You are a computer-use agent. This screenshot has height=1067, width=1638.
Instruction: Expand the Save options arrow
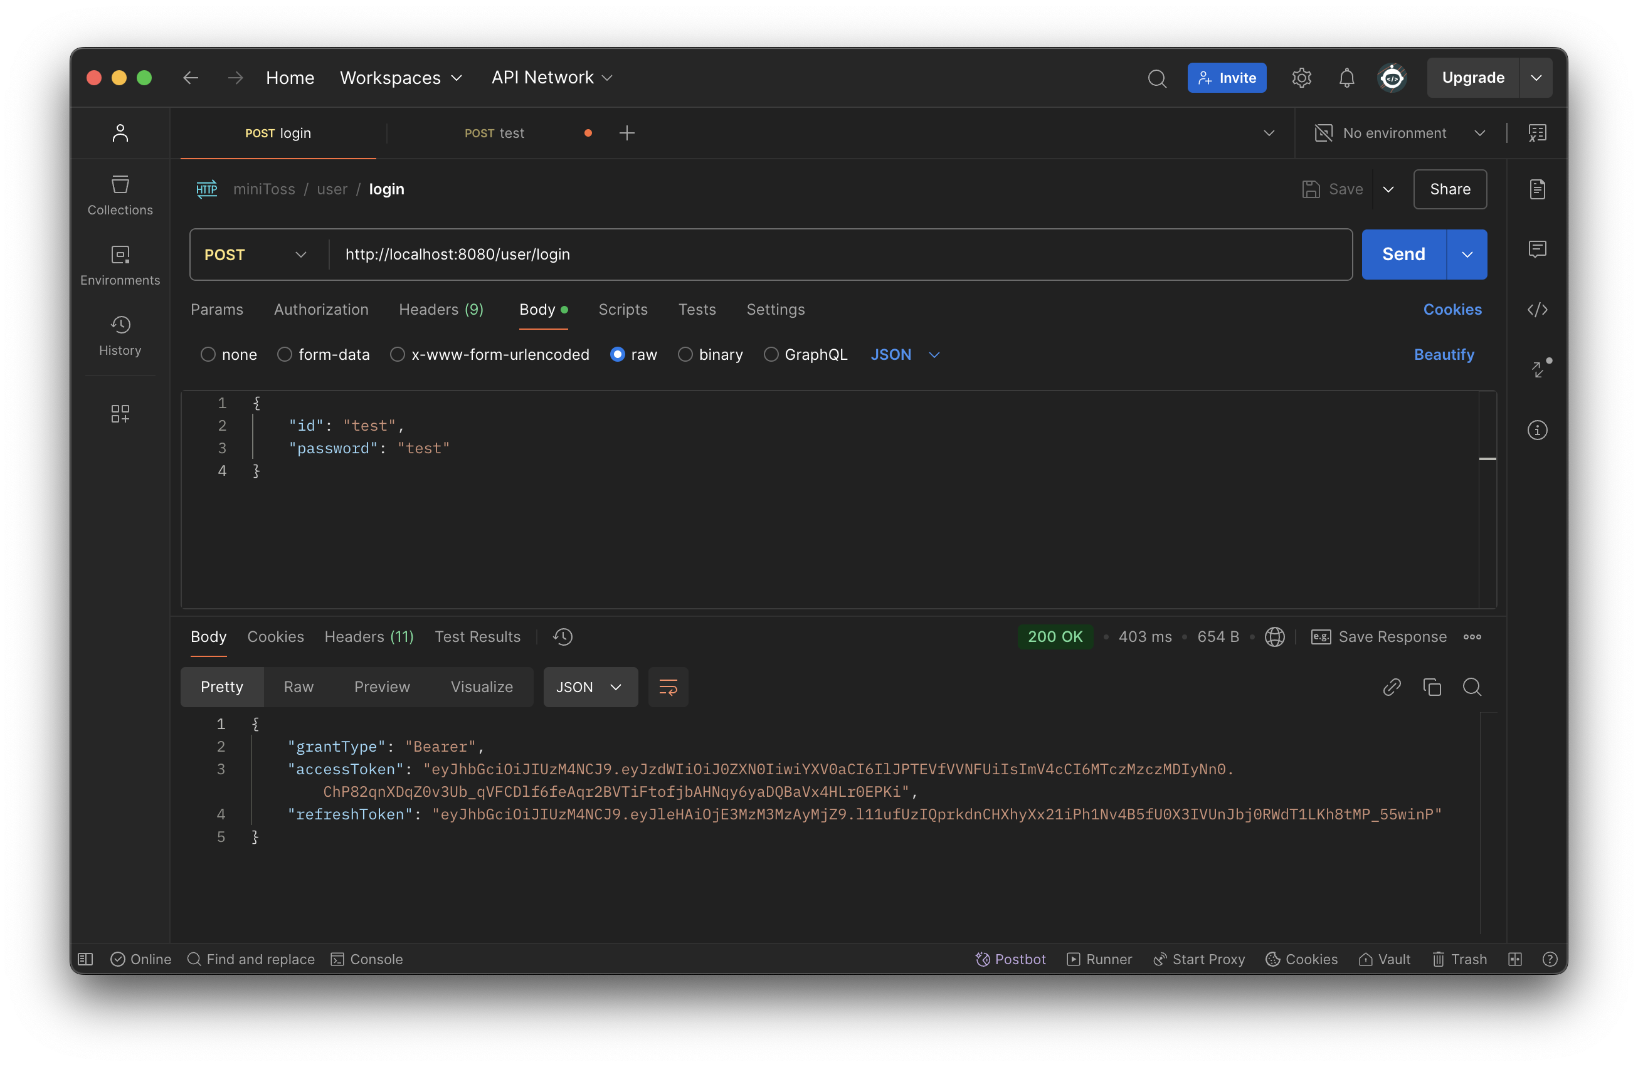point(1388,189)
